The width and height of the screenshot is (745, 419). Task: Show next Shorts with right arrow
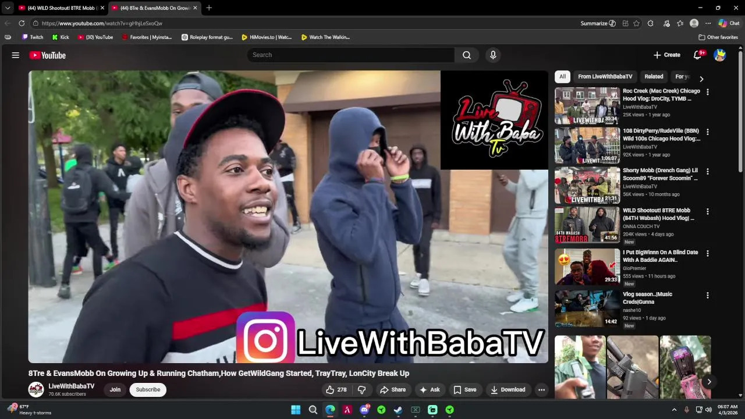709,382
